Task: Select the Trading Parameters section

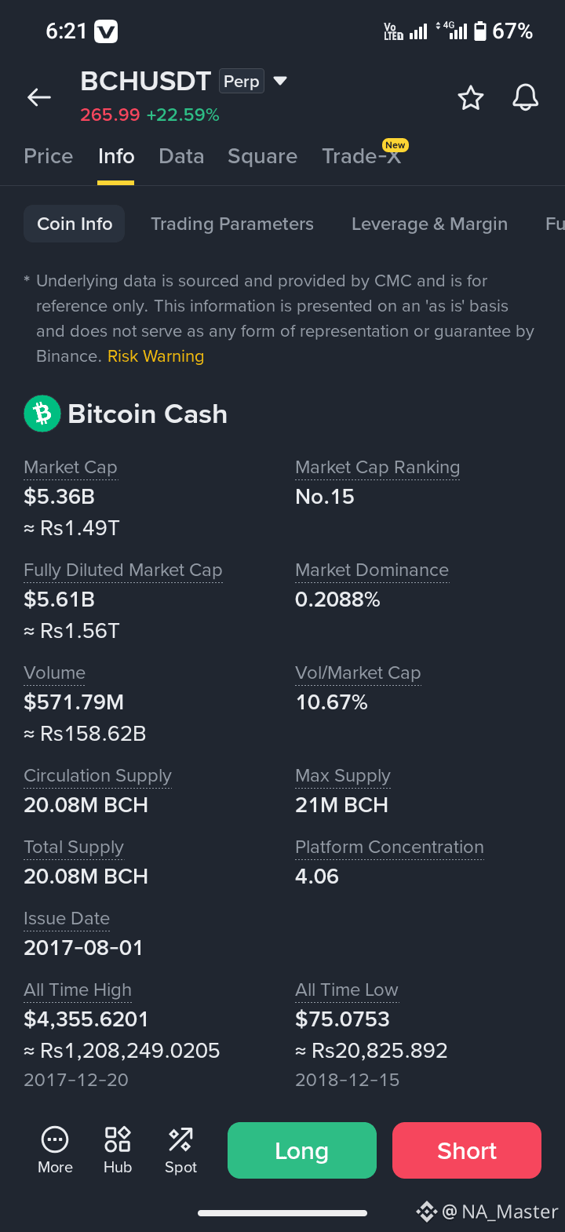Action: click(232, 224)
